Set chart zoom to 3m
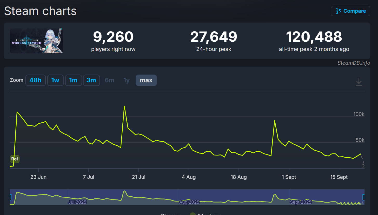The height and width of the screenshot is (215, 378). (91, 80)
